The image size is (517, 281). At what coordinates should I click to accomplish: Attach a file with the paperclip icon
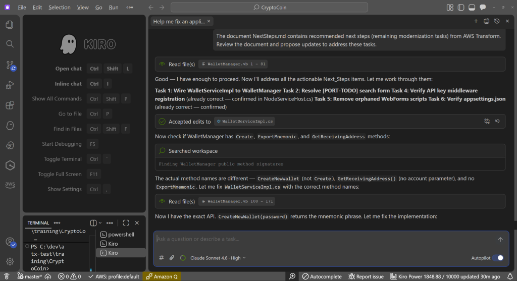172,258
